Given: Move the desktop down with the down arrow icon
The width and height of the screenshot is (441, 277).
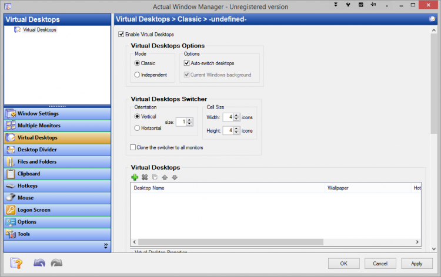Looking at the screenshot, I should tap(175, 177).
